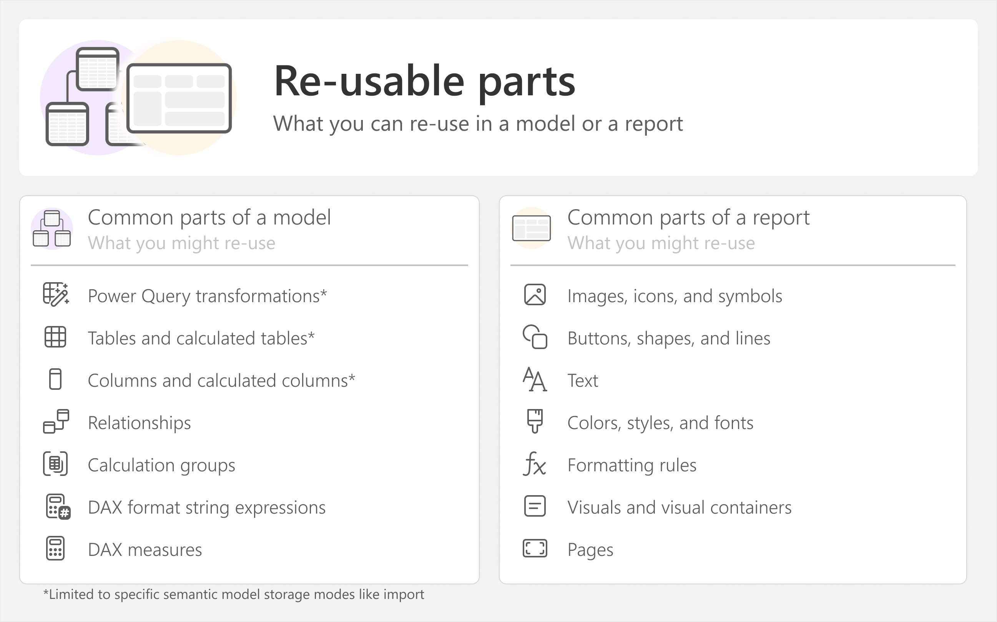Image resolution: width=997 pixels, height=622 pixels.
Task: Click the 'Columns and calculated columns*' text
Action: 221,381
